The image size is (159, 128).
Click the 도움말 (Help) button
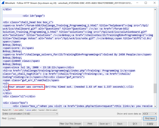pos(150,124)
